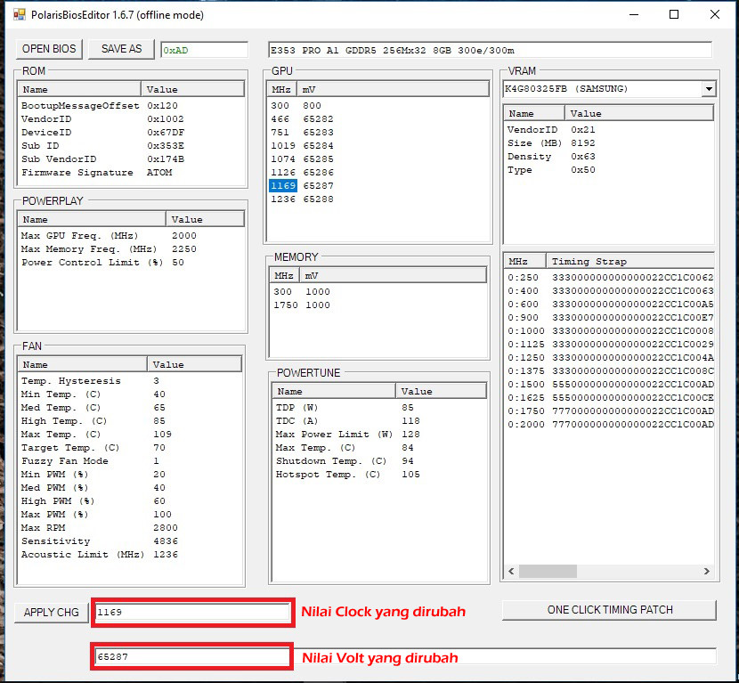Click timing strap scrollbar right arrow

[x=706, y=572]
